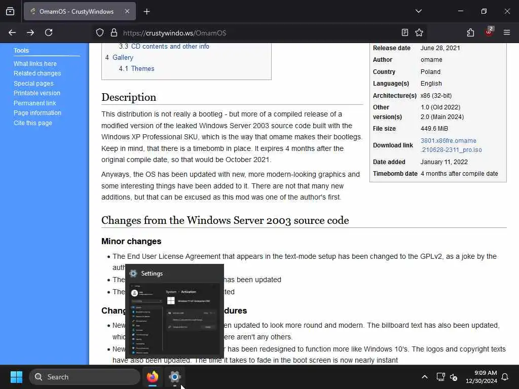Screen dimensions: 519x389
Task: Click the Author value omame
Action: pyautogui.click(x=431, y=60)
